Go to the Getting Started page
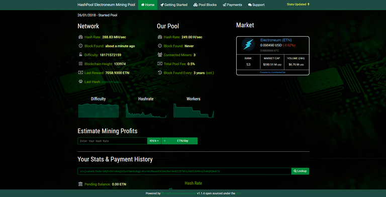This screenshot has height=197, width=386. tap(174, 5)
